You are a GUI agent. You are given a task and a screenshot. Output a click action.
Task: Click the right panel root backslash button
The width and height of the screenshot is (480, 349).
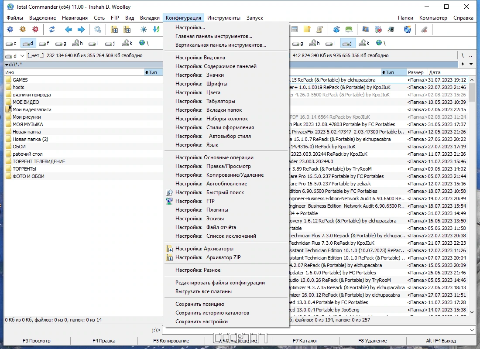click(x=463, y=56)
